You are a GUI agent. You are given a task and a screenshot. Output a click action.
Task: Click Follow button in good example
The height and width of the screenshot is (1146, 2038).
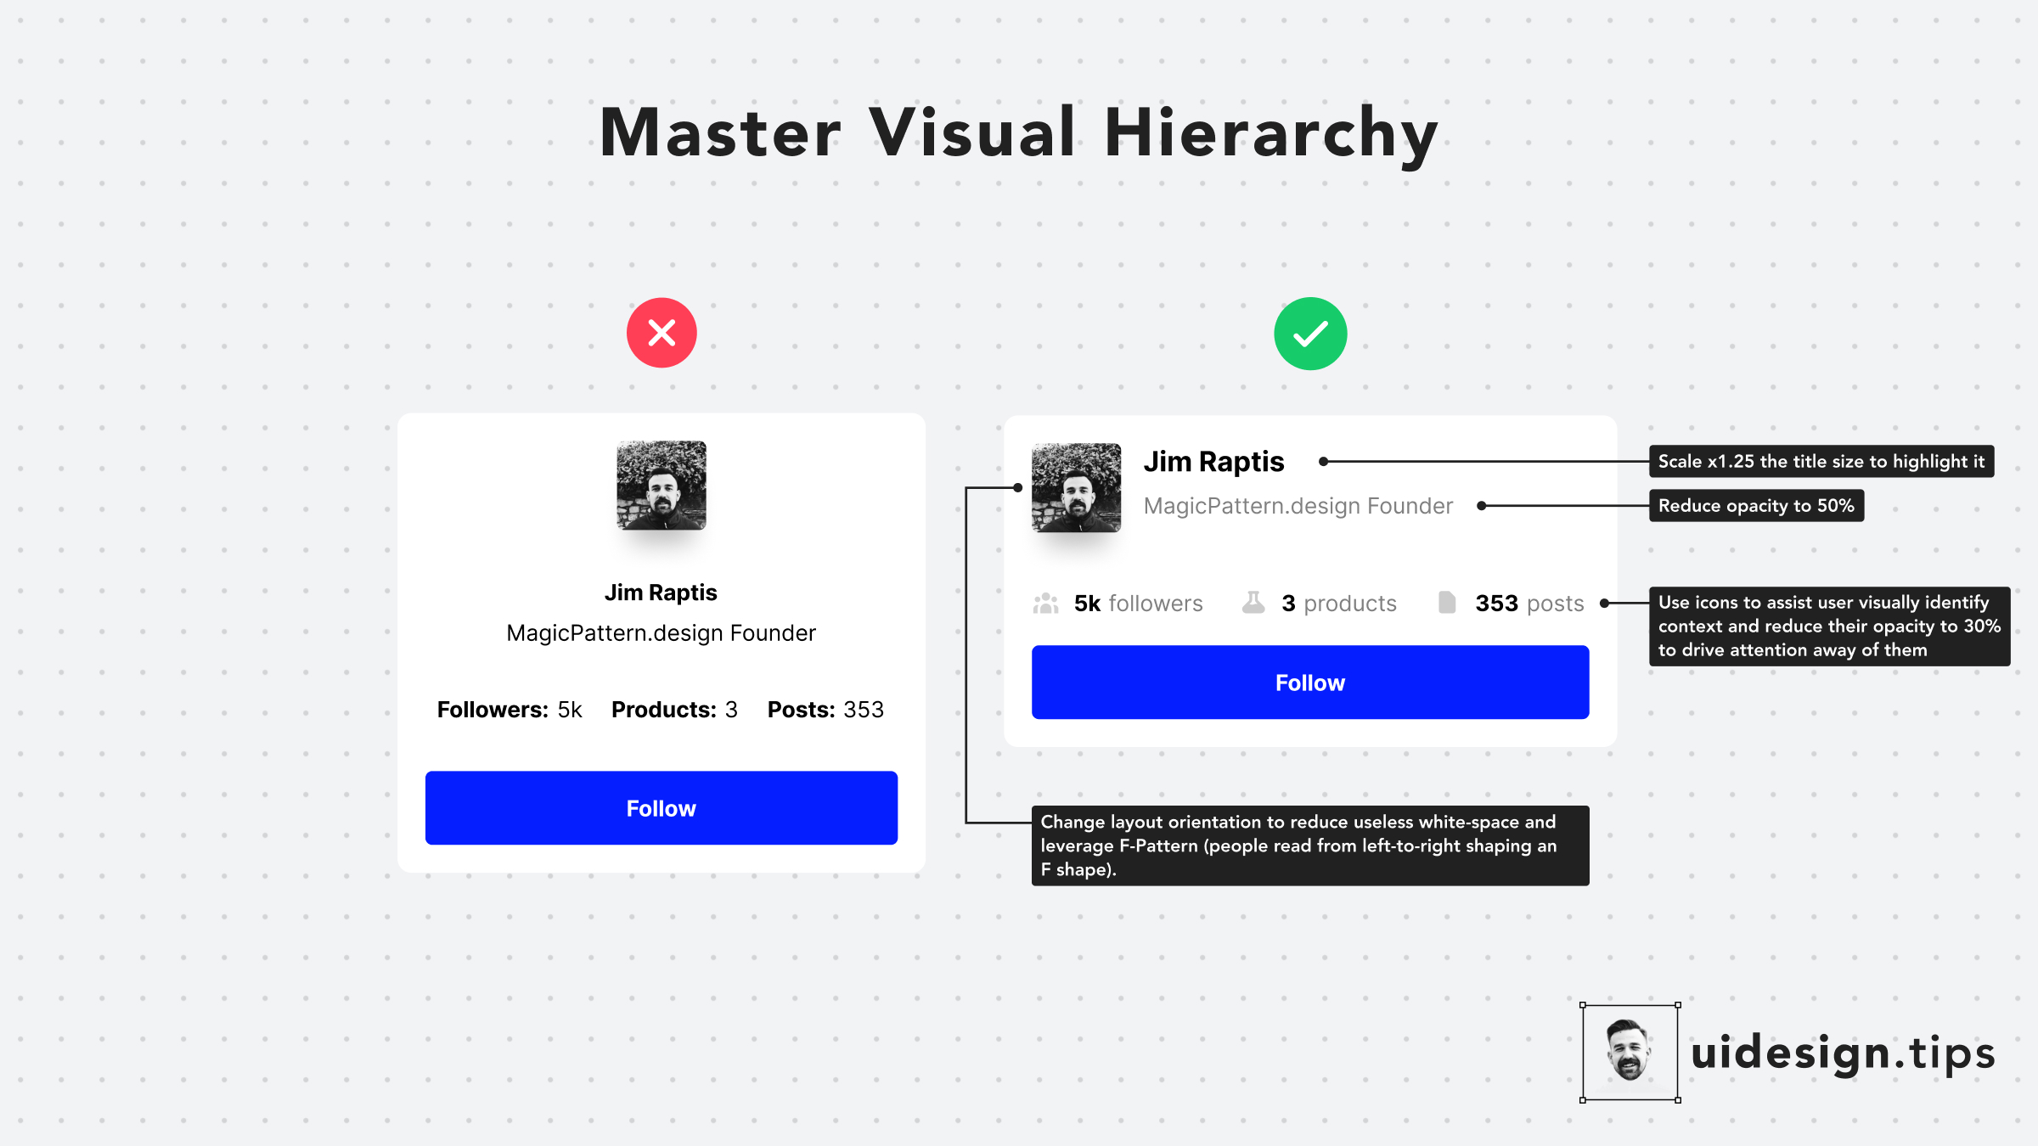point(1309,683)
